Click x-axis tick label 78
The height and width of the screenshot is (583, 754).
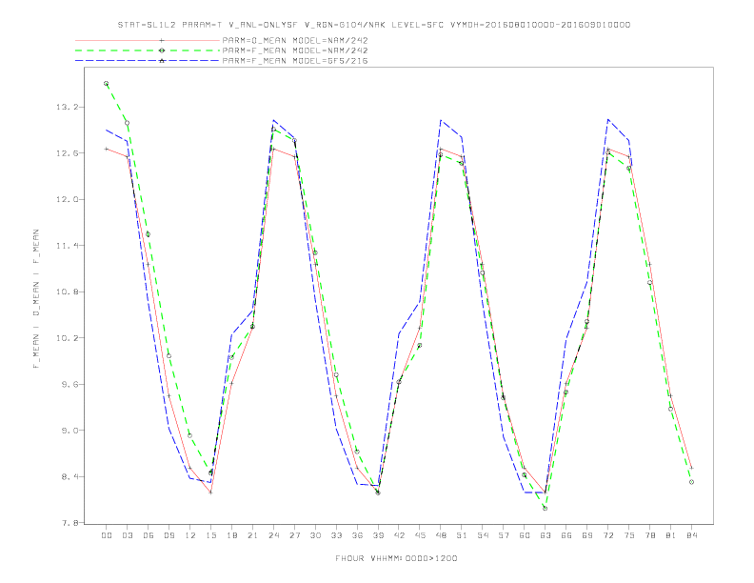[650, 535]
